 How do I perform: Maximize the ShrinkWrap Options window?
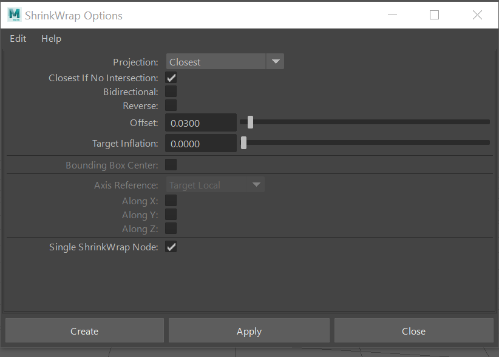(434, 15)
